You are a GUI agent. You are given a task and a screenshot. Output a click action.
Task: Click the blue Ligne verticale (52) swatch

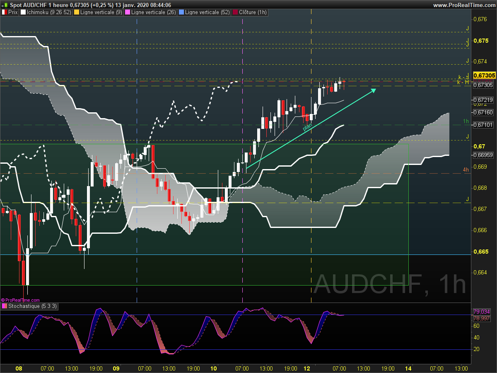click(181, 12)
